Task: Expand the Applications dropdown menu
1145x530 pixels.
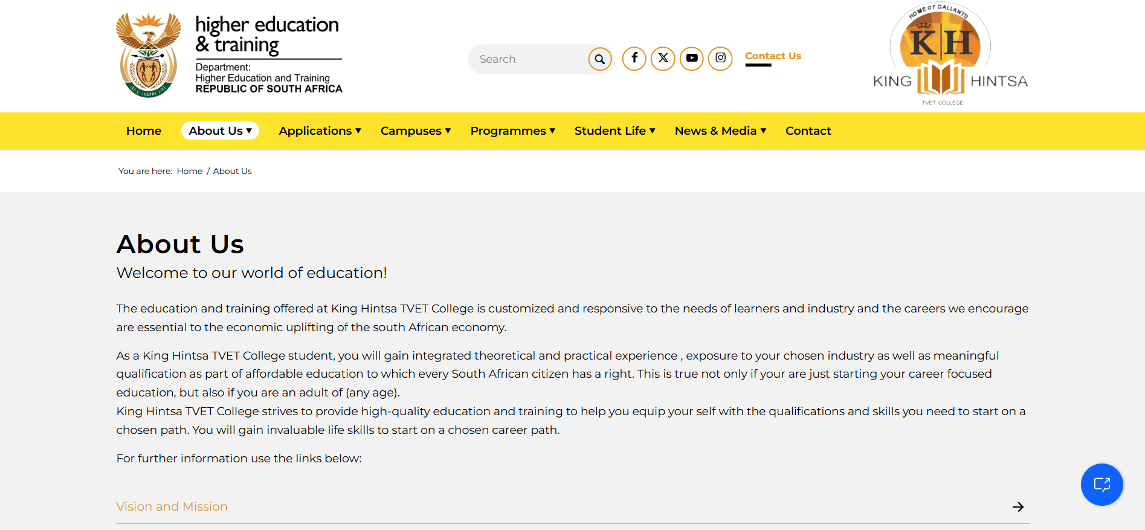Action: pos(320,131)
